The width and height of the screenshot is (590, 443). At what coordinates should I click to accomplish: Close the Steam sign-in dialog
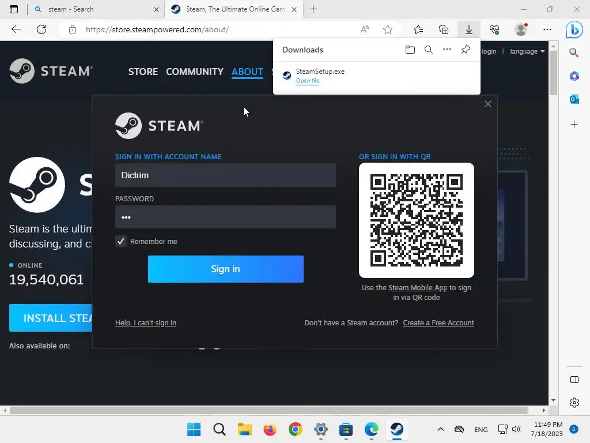pos(487,104)
